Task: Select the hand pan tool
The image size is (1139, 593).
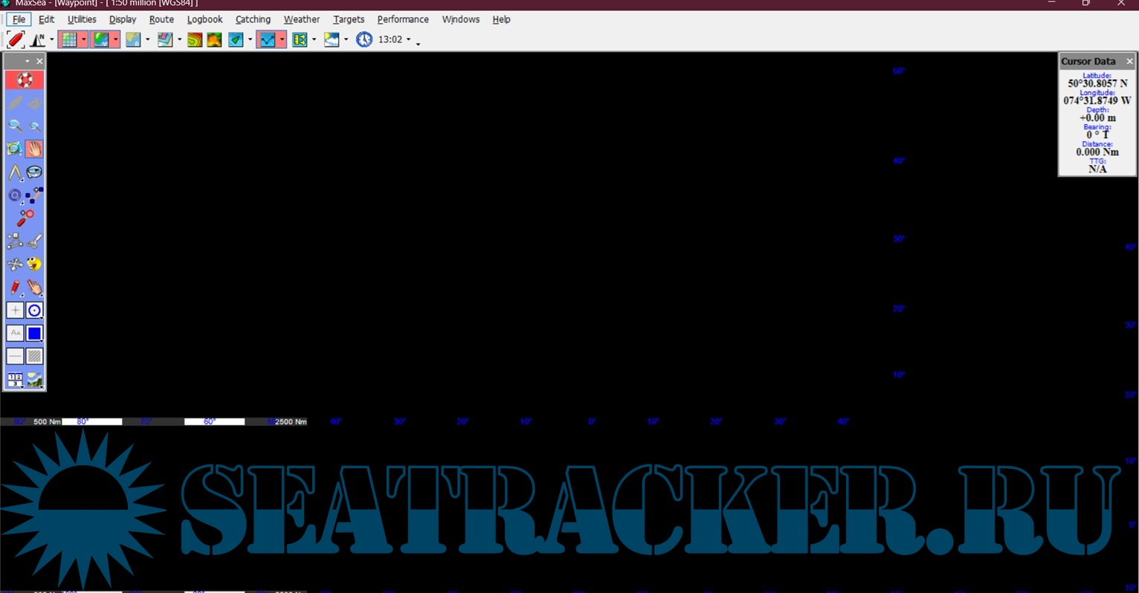Action: [x=34, y=149]
